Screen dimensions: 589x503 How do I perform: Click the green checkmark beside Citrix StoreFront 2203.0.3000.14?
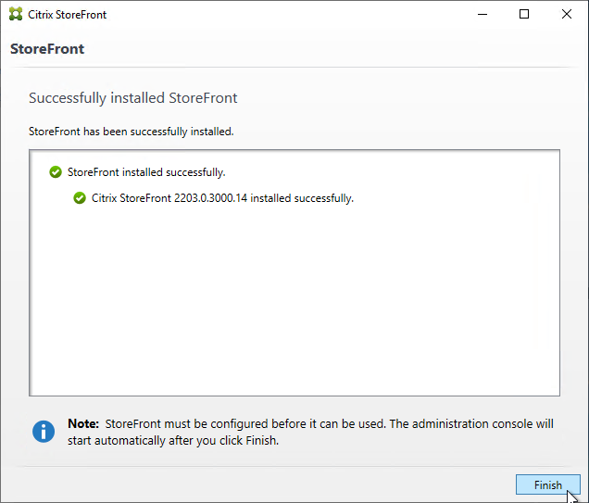pos(80,198)
